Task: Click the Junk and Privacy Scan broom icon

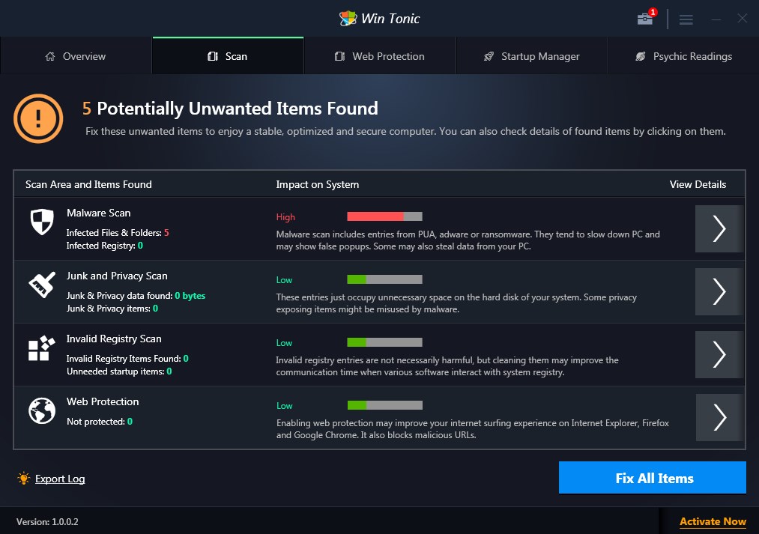Action: click(x=41, y=284)
